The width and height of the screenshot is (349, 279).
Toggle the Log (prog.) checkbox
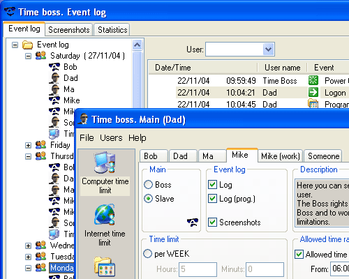click(212, 199)
